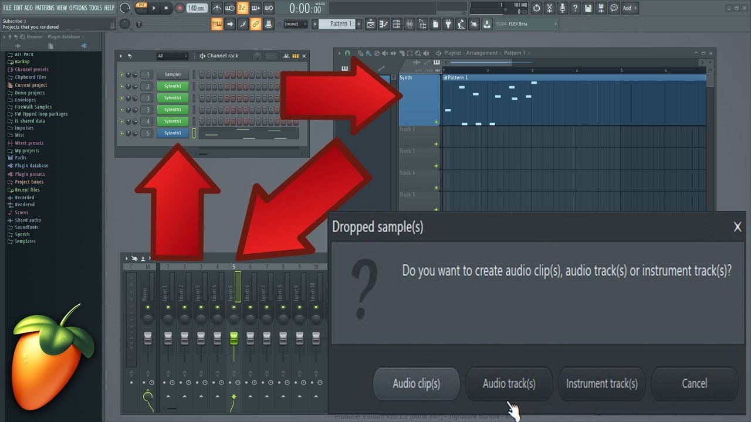Click the microphone one-click recording icon
This screenshot has width=751, height=422.
(x=563, y=8)
